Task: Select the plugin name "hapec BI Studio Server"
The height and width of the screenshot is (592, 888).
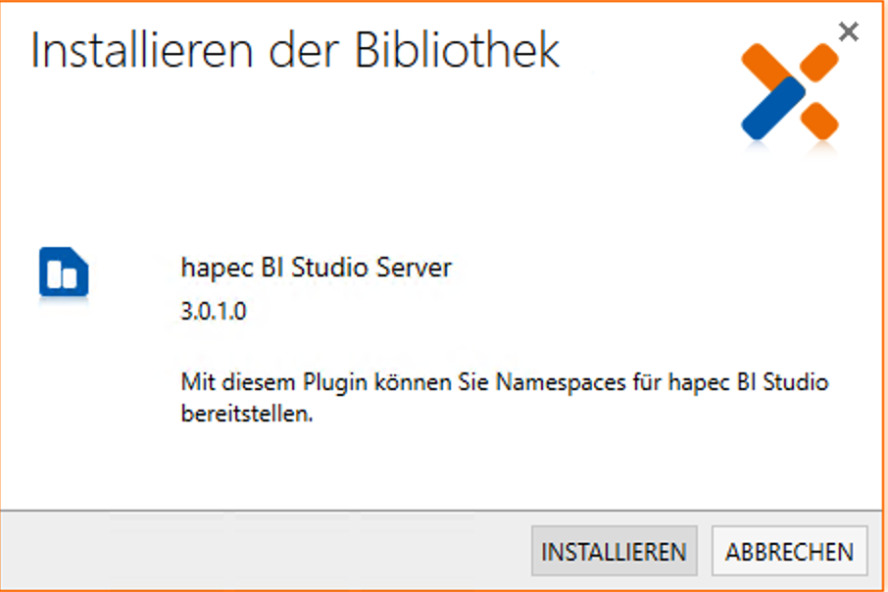Action: click(x=317, y=268)
